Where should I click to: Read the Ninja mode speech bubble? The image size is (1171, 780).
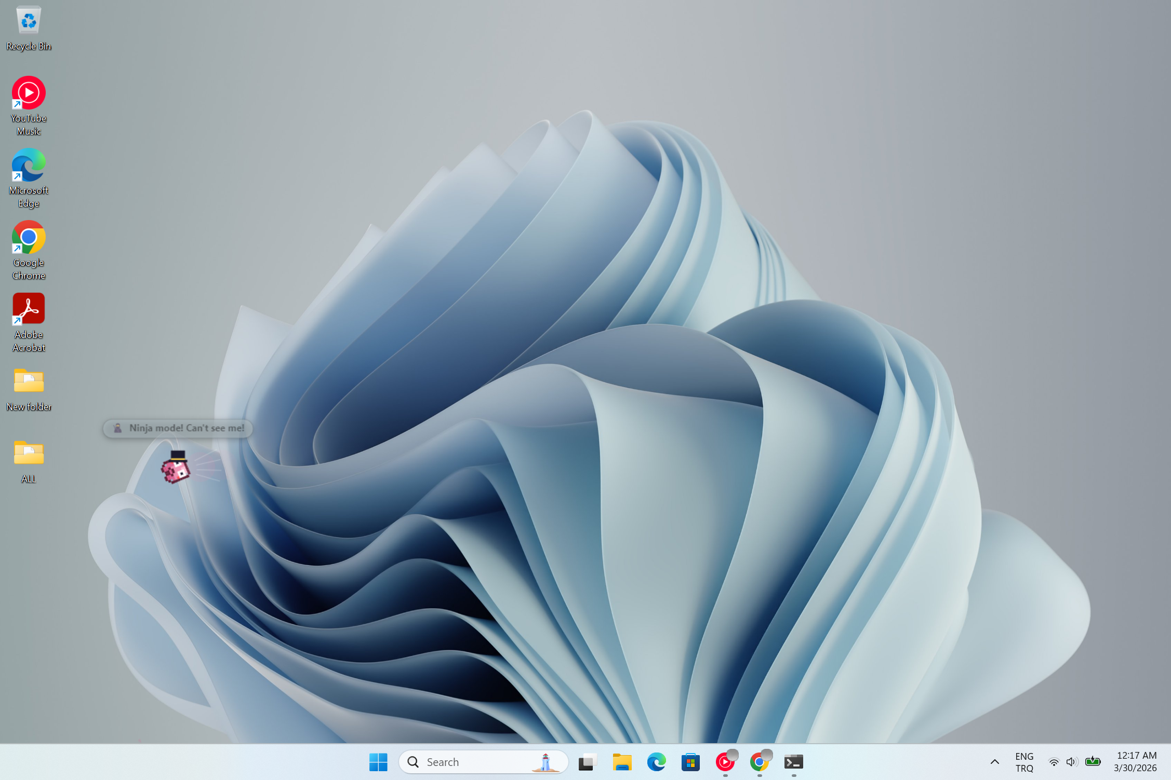[x=177, y=428]
